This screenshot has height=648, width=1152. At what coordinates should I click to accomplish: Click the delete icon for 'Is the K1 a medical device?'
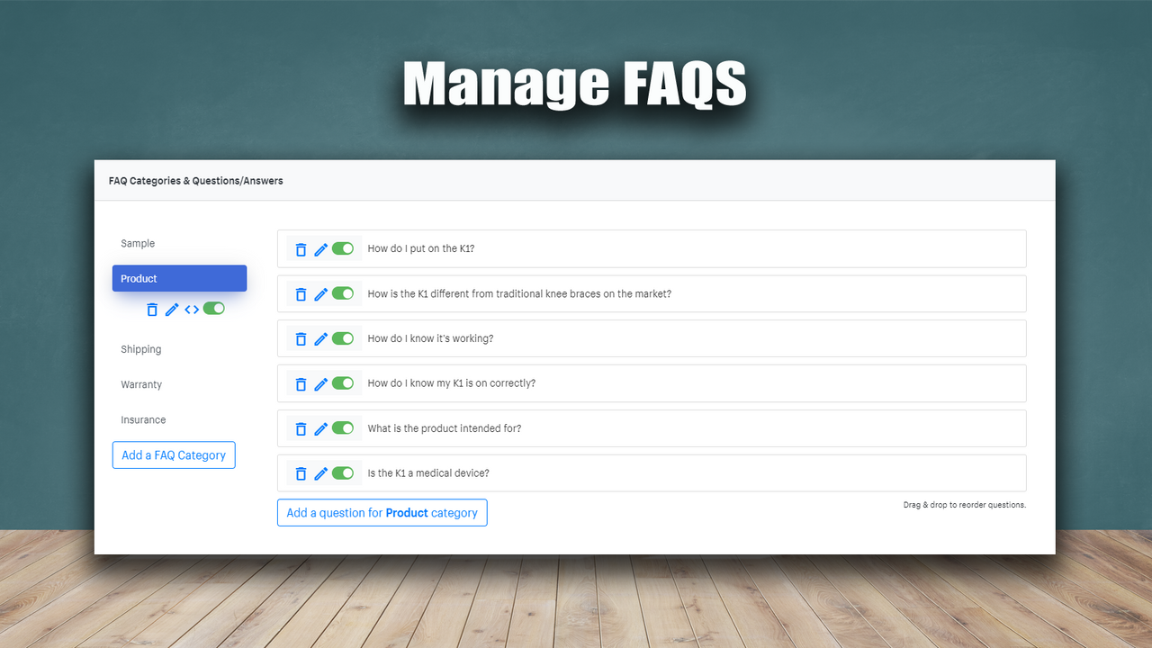pos(301,472)
